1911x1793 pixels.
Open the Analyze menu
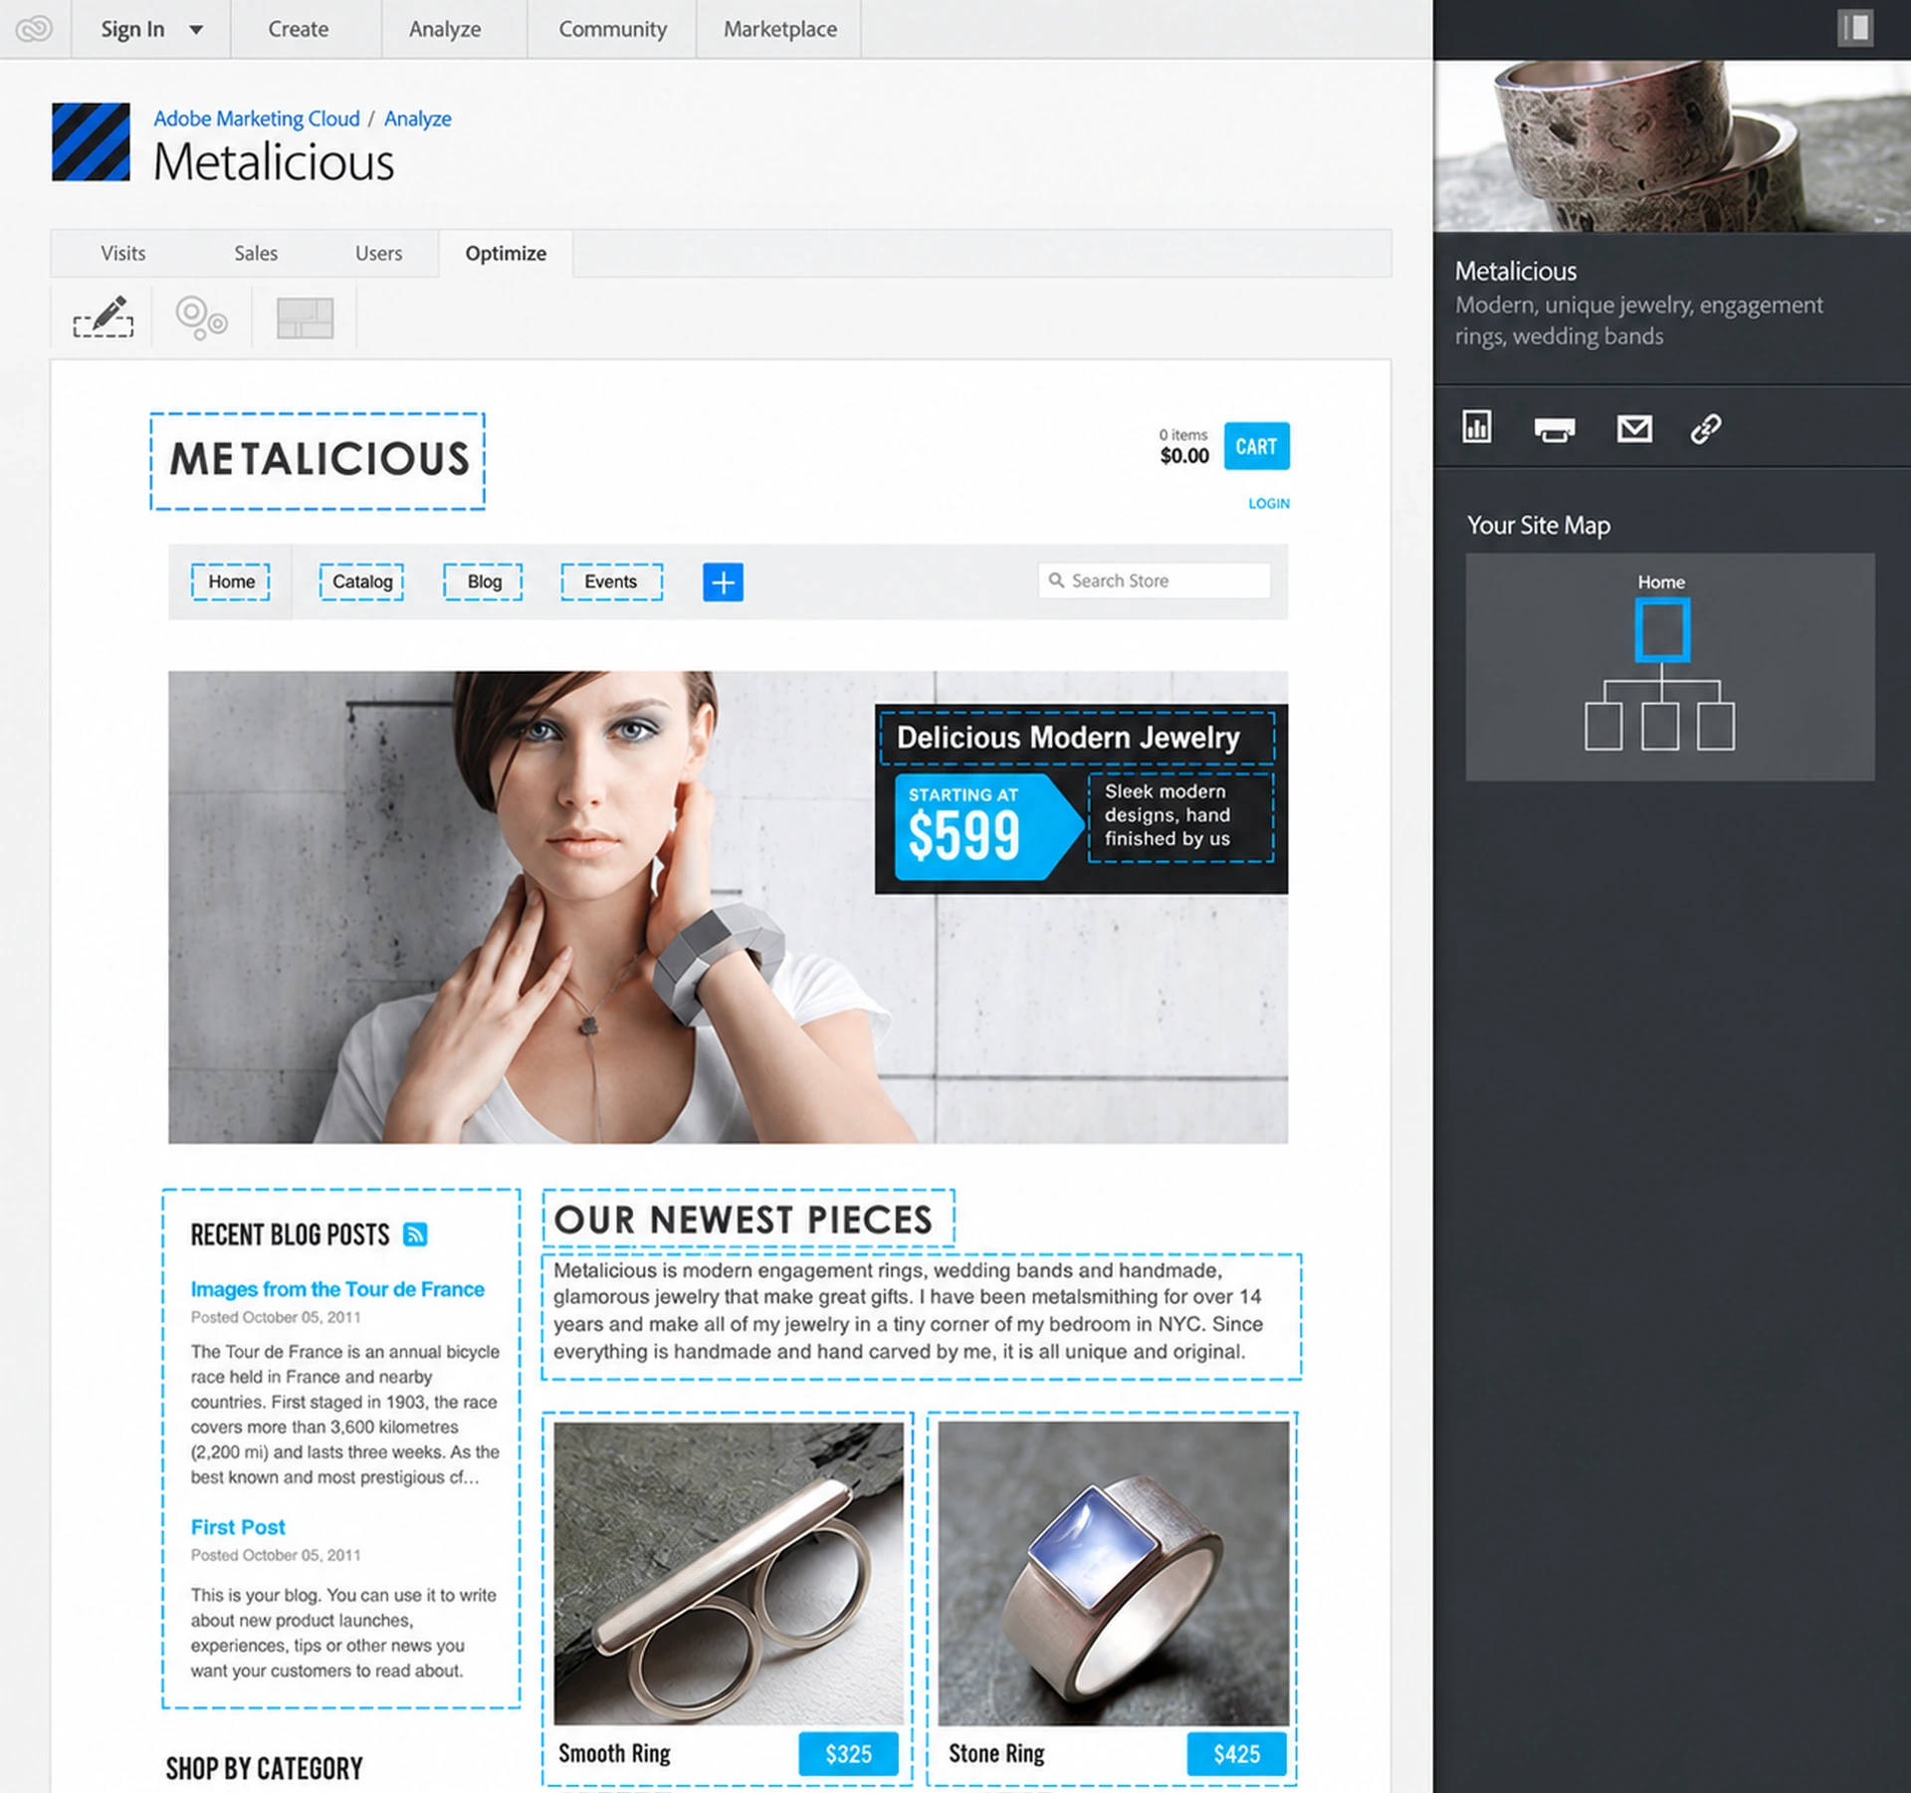pos(445,29)
